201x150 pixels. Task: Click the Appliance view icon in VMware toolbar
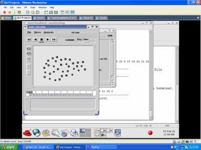67,12
